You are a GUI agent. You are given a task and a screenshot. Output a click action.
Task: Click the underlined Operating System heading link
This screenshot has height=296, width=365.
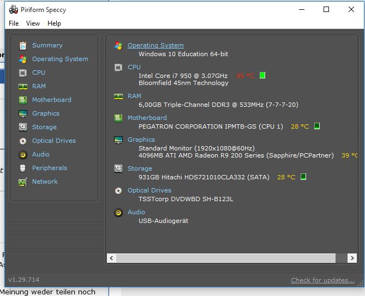tap(155, 45)
